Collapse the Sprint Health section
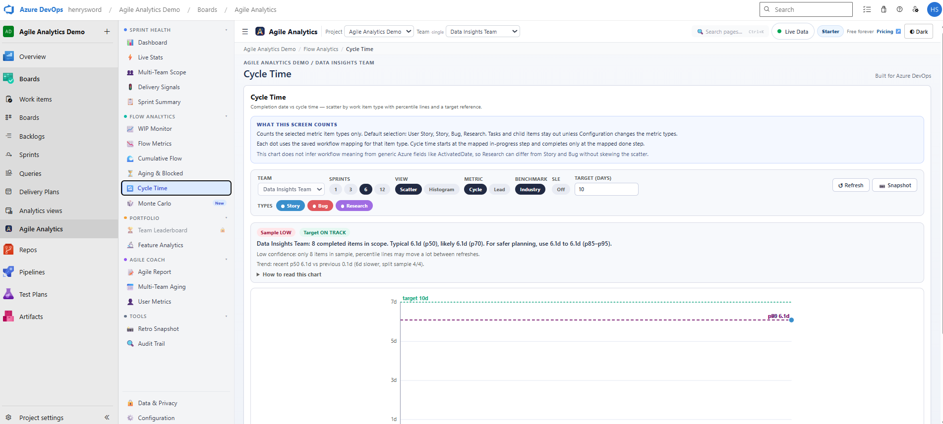This screenshot has width=943, height=424. click(x=227, y=30)
